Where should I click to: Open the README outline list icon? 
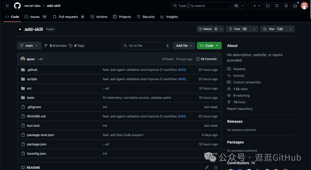tap(216, 167)
